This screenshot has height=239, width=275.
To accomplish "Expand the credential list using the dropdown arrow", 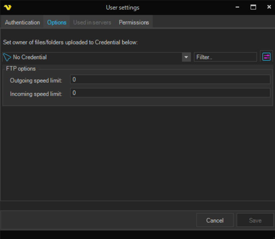I will 186,57.
